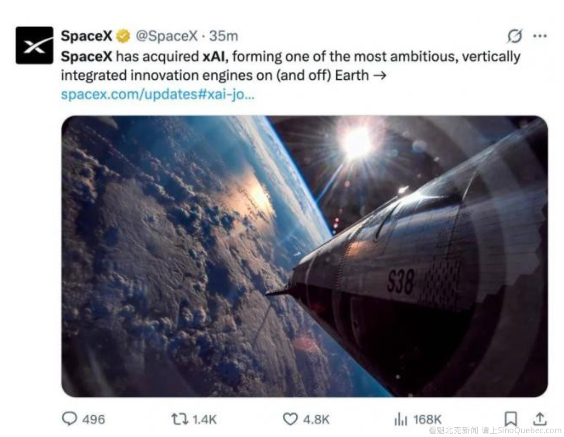Click the 1.4K reposts count
This screenshot has width=564, height=437.
coord(204,419)
